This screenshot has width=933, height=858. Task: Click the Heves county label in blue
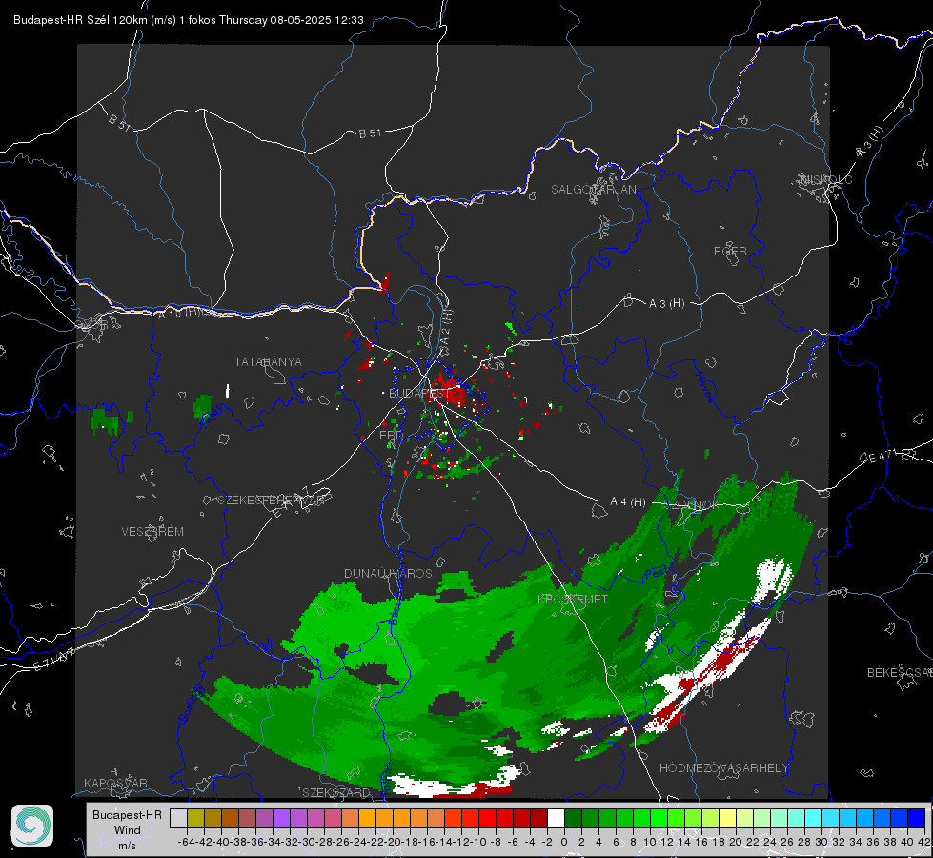[704, 386]
